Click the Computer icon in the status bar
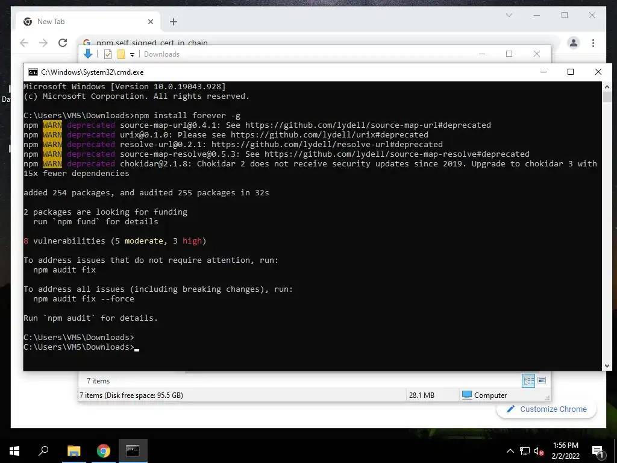 pos(467,395)
